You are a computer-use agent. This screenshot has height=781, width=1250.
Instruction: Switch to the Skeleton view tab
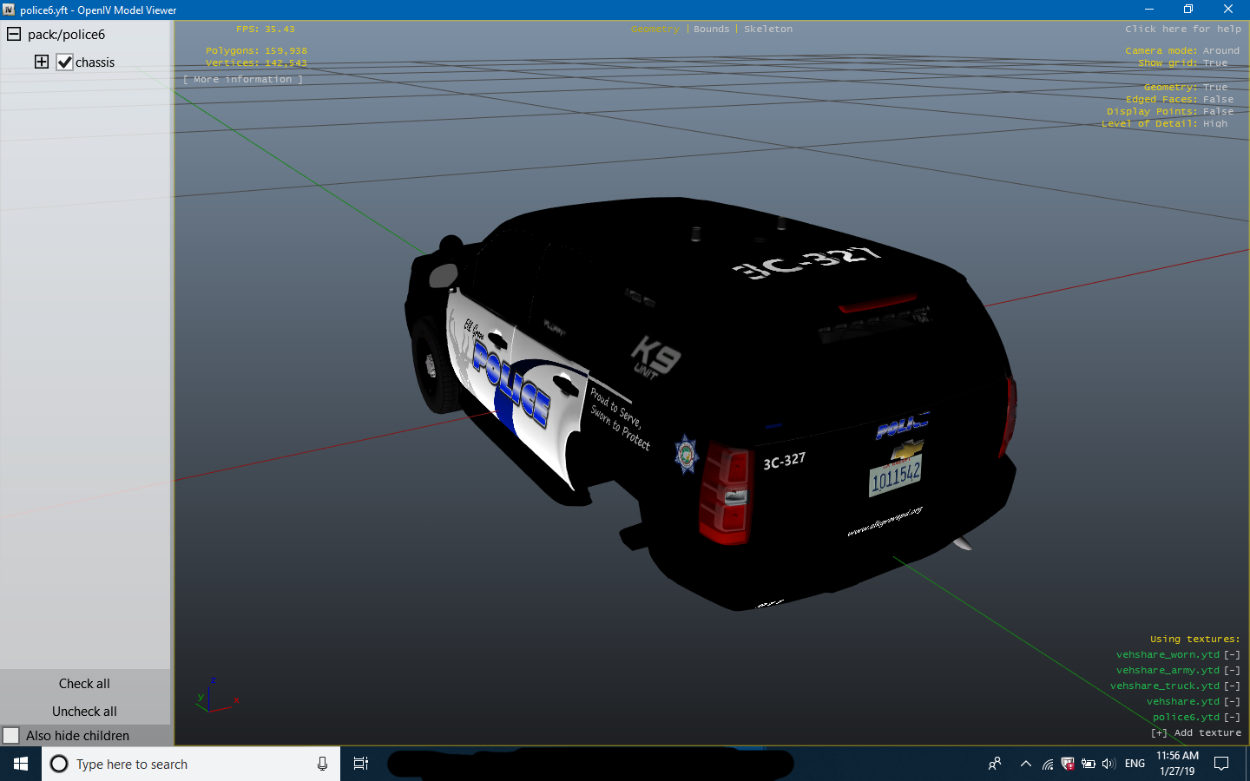tap(767, 30)
